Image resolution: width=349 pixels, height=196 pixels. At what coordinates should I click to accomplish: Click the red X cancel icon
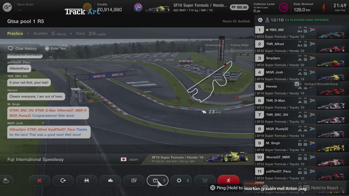click(x=40, y=180)
